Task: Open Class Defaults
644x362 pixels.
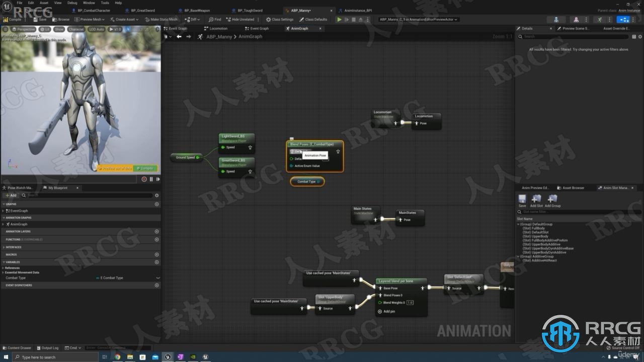Action: click(x=313, y=19)
